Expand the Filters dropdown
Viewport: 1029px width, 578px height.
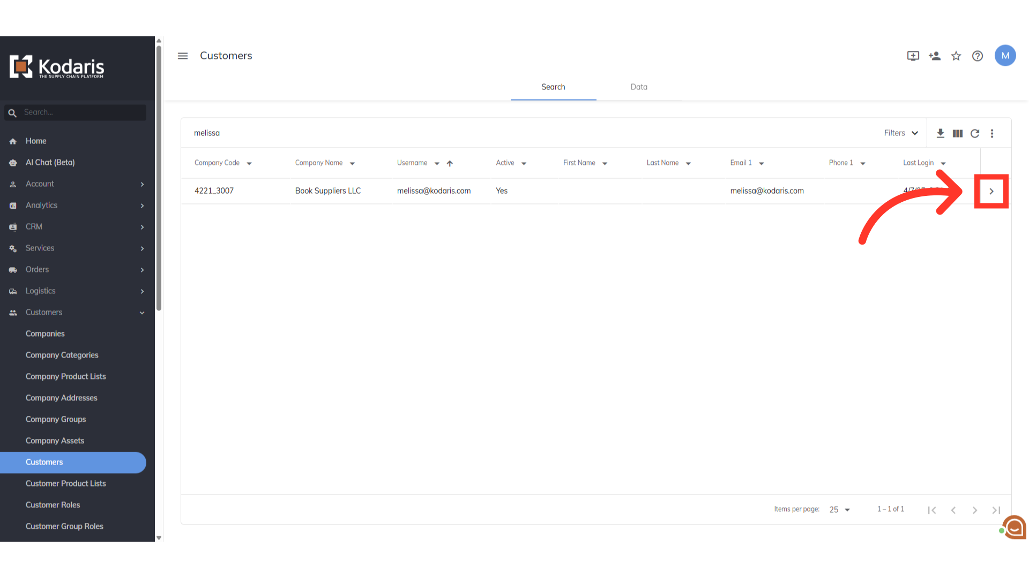coord(901,133)
